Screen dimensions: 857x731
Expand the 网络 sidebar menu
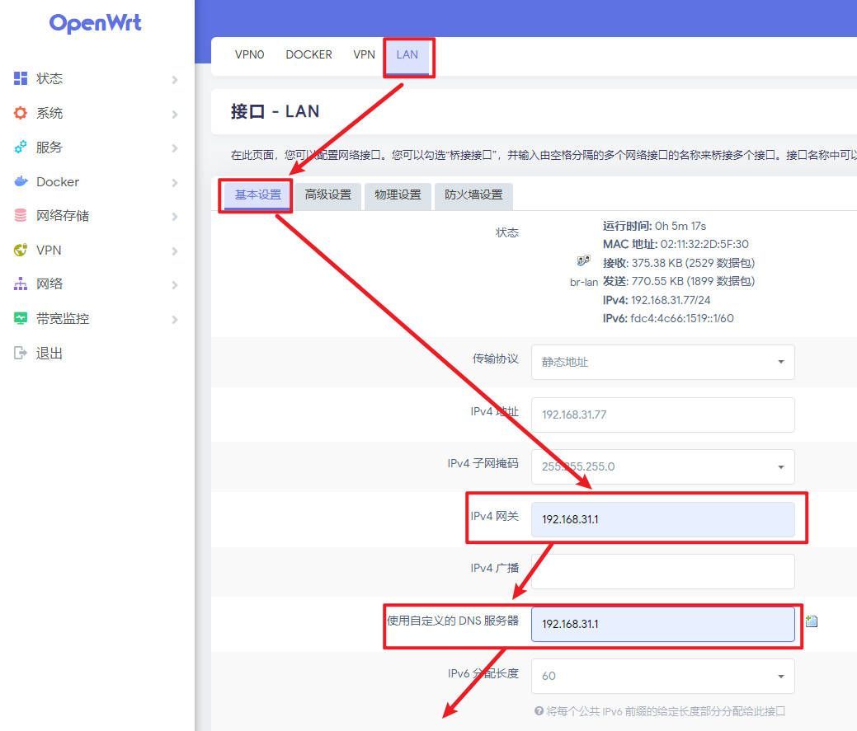pos(174,284)
